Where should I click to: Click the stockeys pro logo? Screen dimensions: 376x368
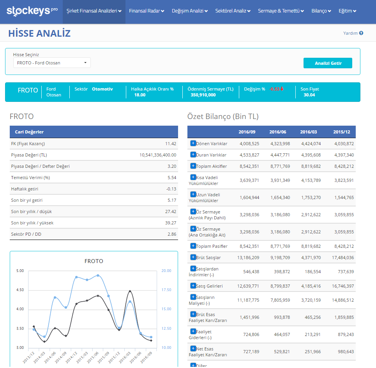[32, 11]
